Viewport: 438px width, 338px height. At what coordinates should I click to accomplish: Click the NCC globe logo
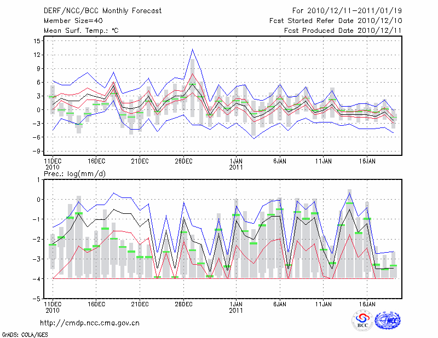coord(387,320)
